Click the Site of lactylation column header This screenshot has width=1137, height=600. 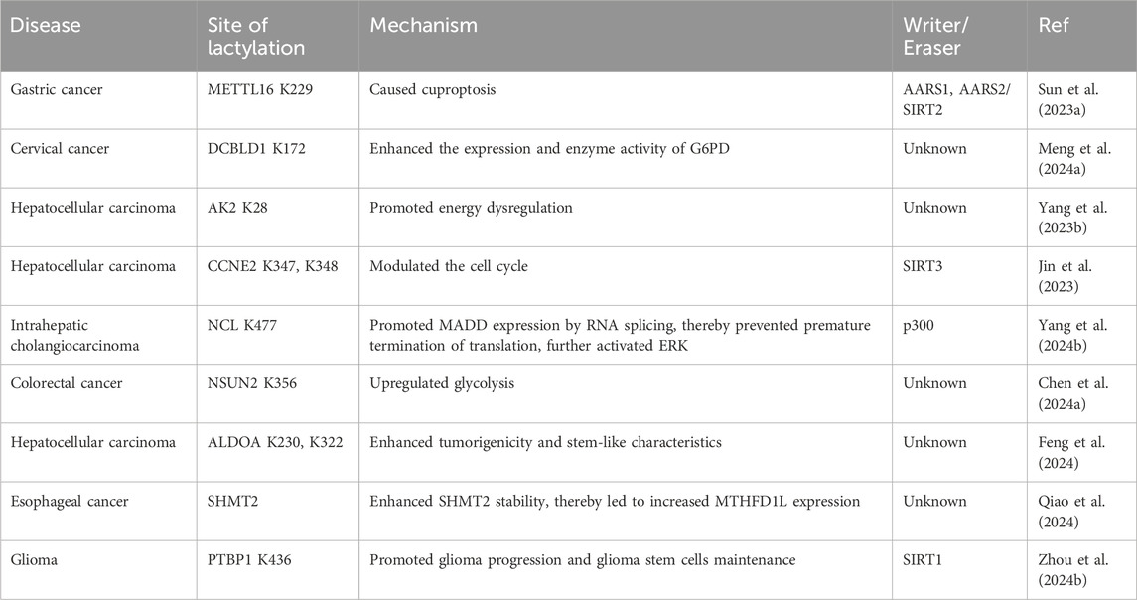pyautogui.click(x=256, y=37)
